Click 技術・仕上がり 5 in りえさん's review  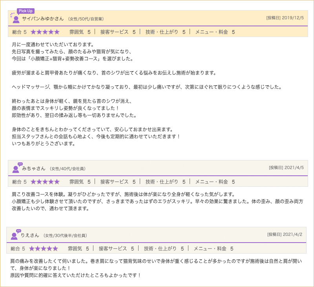(164, 249)
